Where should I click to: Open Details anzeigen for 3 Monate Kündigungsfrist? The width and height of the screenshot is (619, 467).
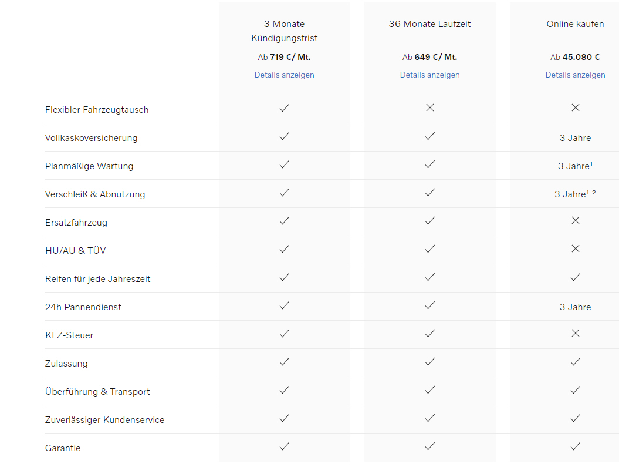point(285,75)
